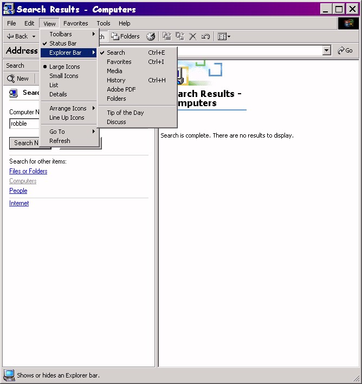Click the status bar computer icon
362x384 pixels.
pos(9,375)
